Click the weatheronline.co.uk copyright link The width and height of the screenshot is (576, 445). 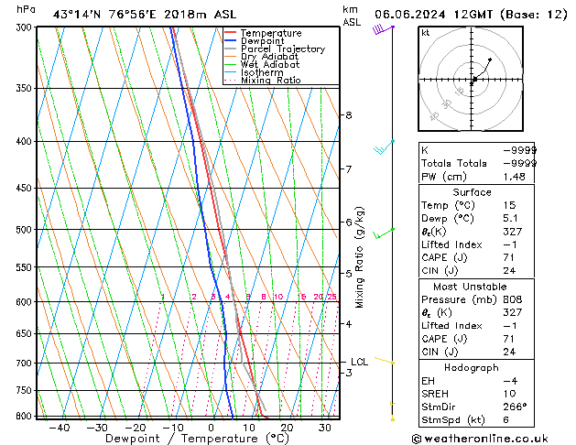[x=480, y=439]
